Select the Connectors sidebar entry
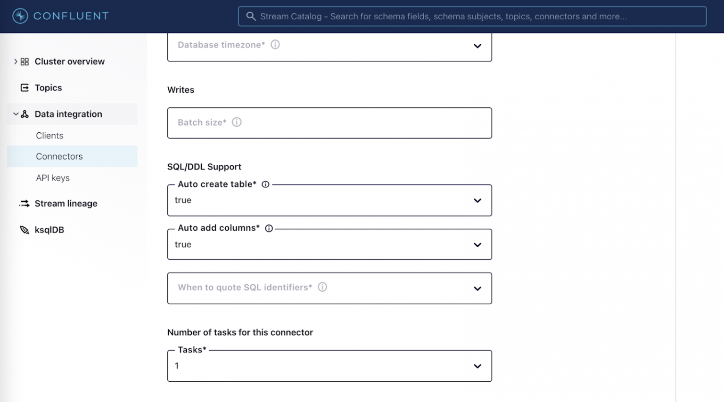This screenshot has height=402, width=724. pos(59,156)
